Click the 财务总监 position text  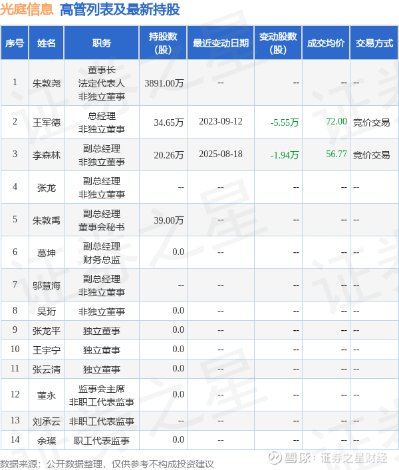pyautogui.click(x=102, y=260)
